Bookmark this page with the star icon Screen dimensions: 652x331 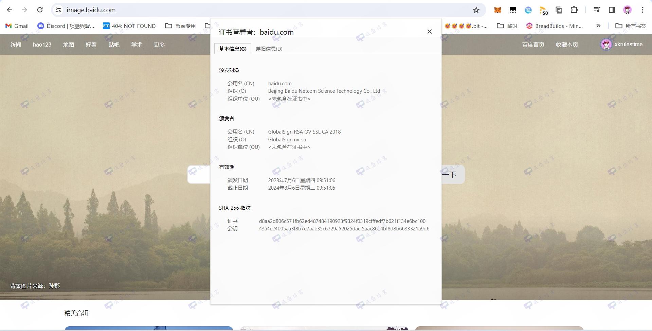click(x=476, y=10)
